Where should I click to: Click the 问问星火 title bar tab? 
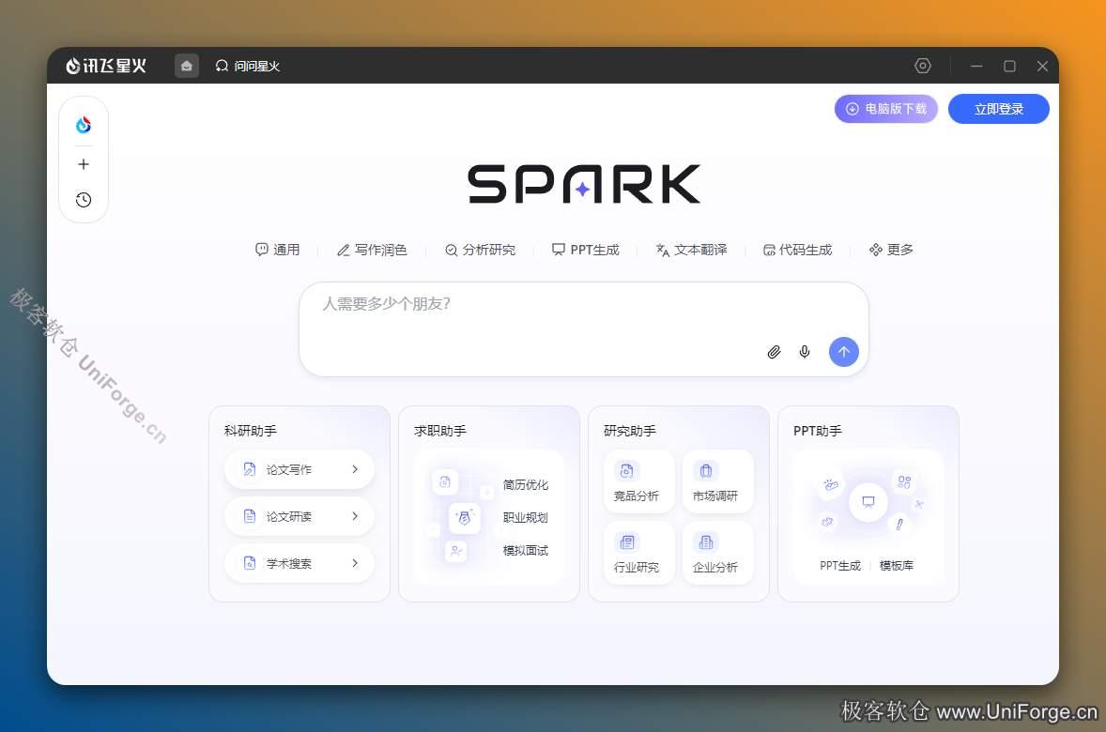click(x=248, y=66)
